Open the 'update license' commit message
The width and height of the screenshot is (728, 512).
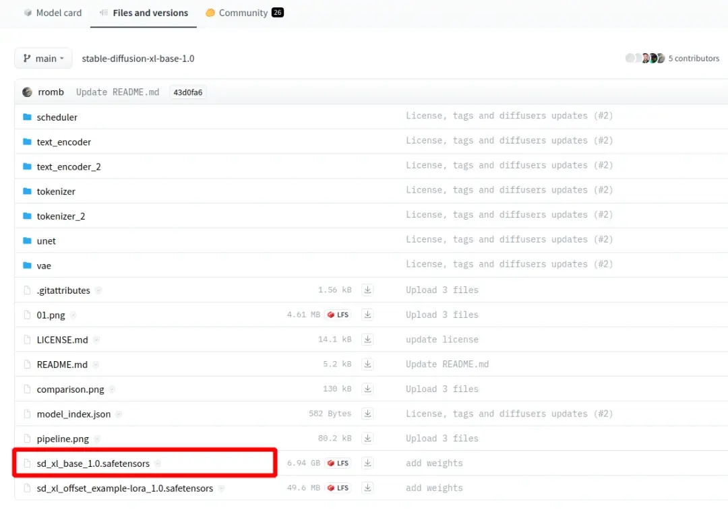click(442, 340)
